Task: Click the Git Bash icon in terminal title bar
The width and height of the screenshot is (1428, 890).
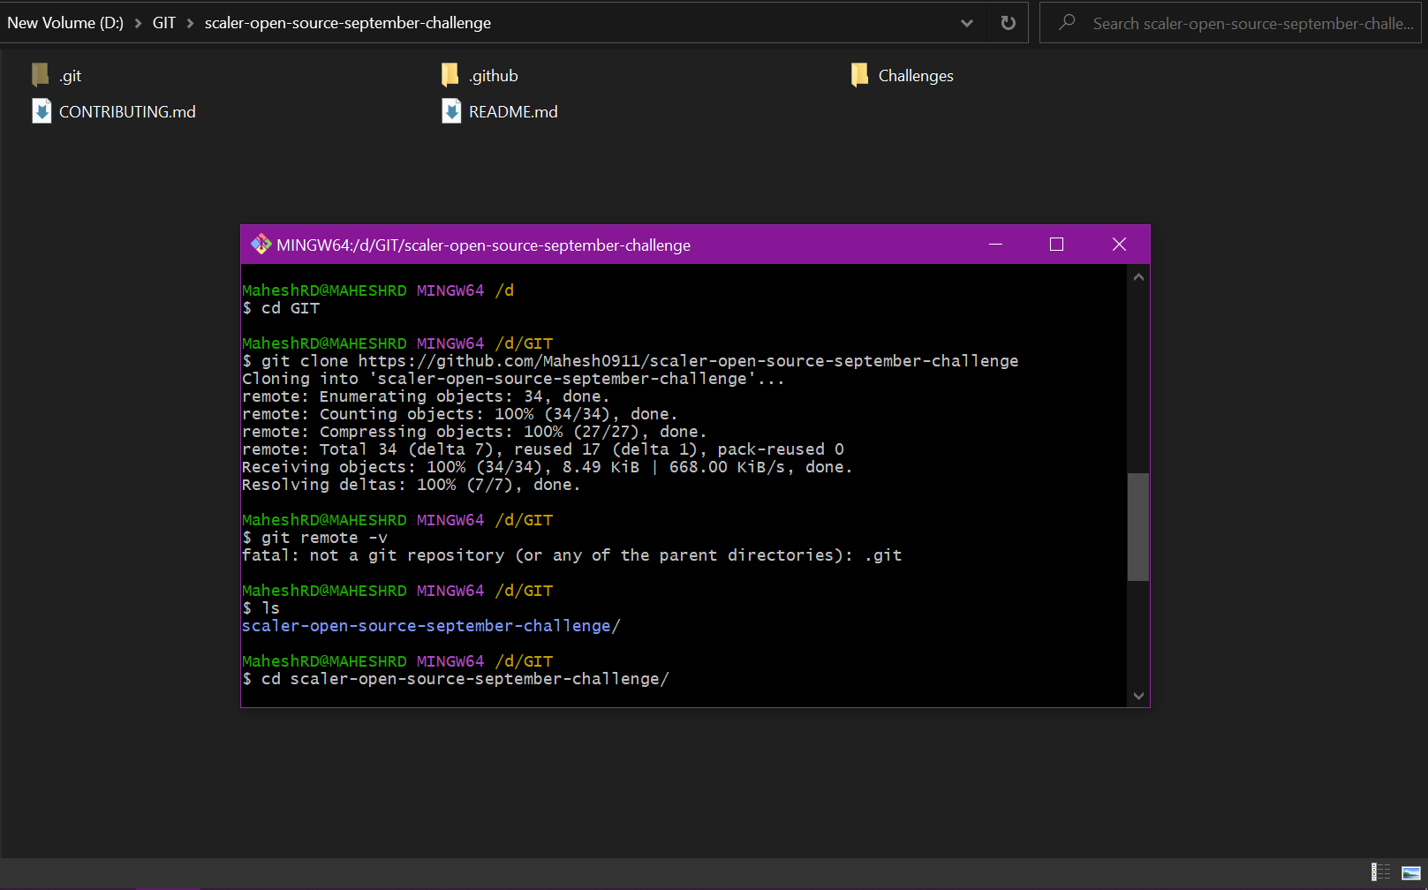Action: (261, 245)
